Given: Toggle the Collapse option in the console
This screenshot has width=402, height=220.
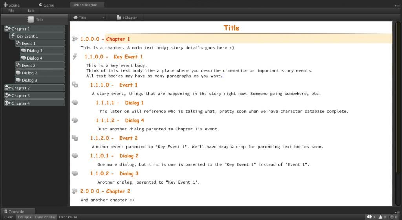Looking at the screenshot, I should (24, 217).
